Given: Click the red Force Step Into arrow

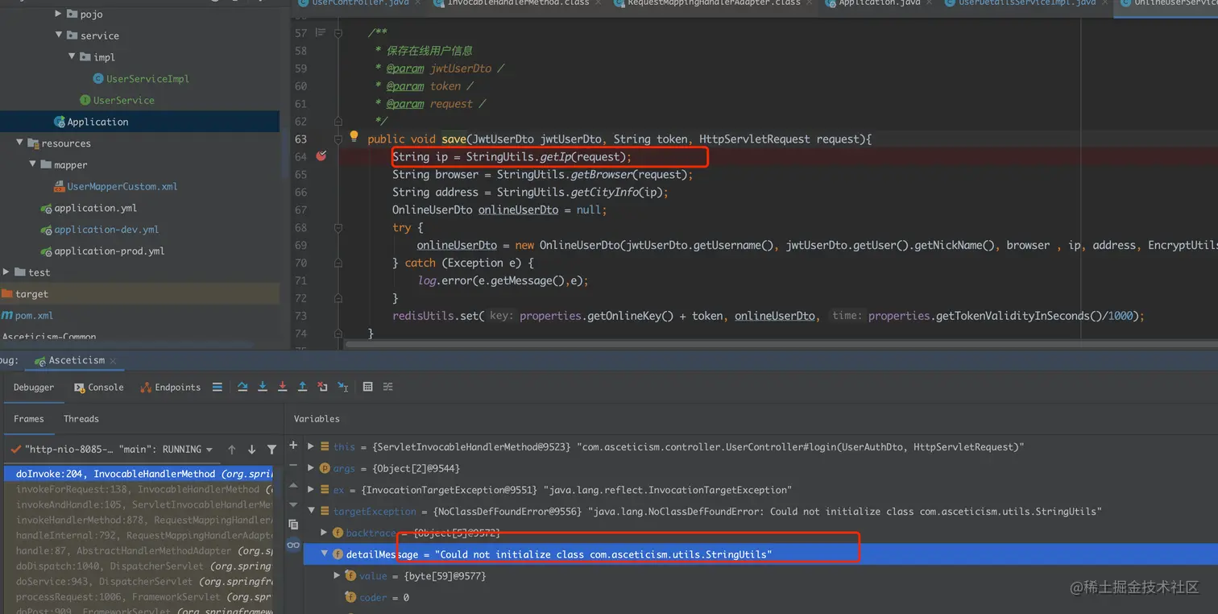Looking at the screenshot, I should (x=283, y=387).
